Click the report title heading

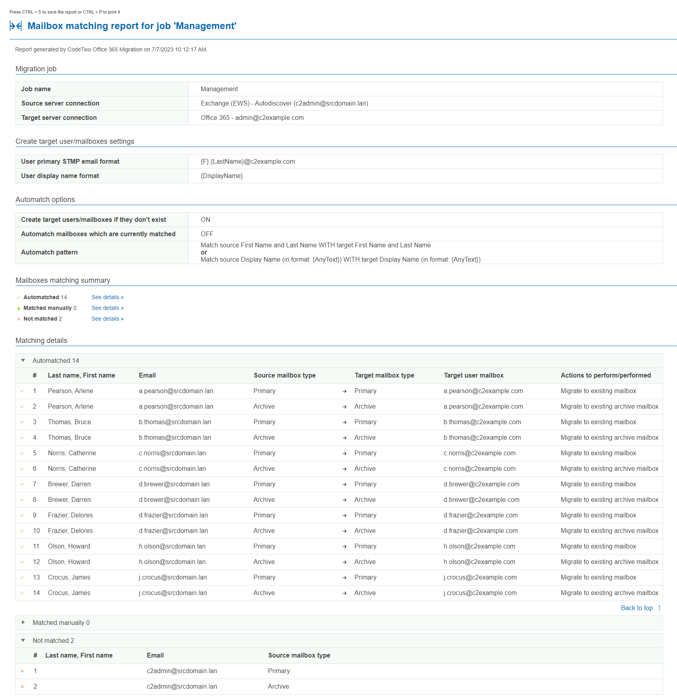tap(132, 26)
